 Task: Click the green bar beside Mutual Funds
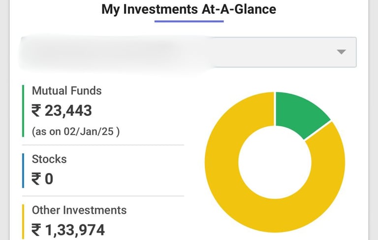(23, 111)
